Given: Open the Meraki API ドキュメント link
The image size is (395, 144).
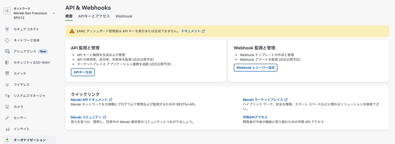Looking at the screenshot, I should click(89, 100).
